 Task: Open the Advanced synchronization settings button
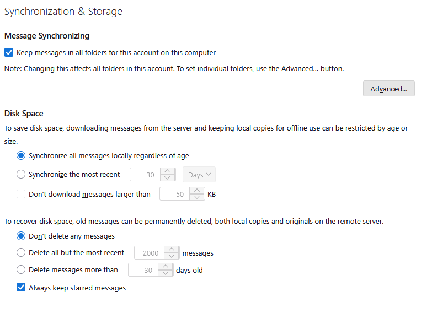[x=388, y=89]
